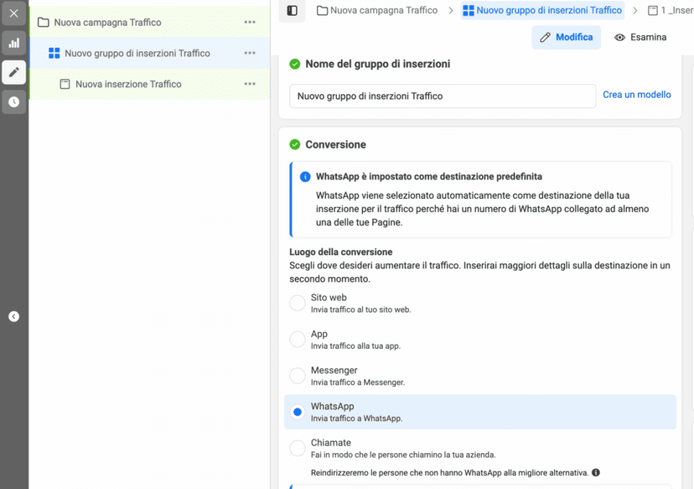Click the ad icon beside Nuova inserzione Traffico

pos(65,84)
